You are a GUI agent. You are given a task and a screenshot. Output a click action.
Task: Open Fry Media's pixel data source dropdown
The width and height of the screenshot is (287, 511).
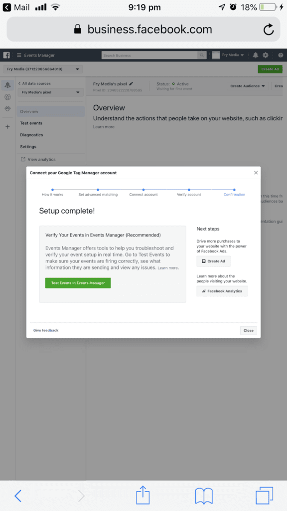(x=50, y=92)
